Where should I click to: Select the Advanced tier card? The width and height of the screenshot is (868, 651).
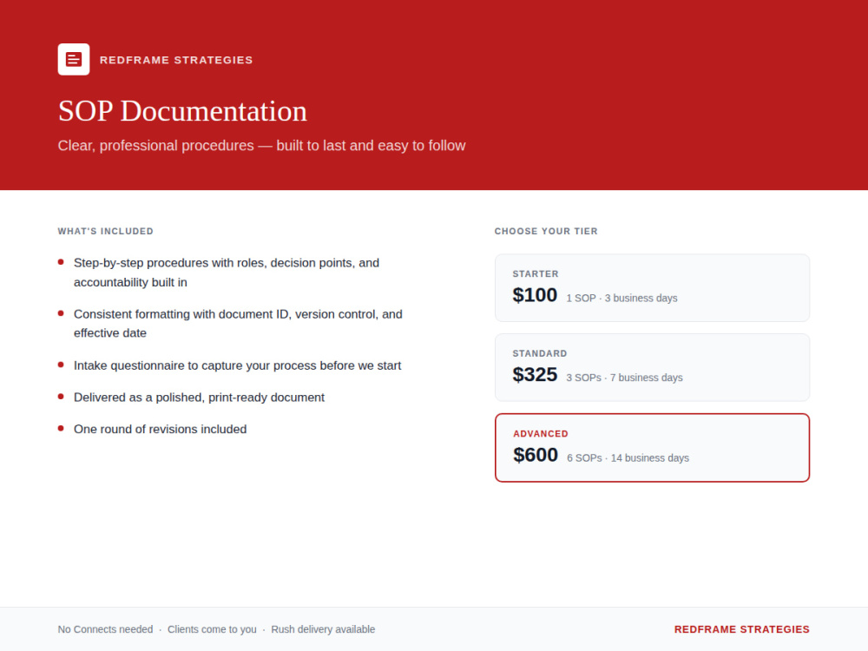tap(652, 448)
